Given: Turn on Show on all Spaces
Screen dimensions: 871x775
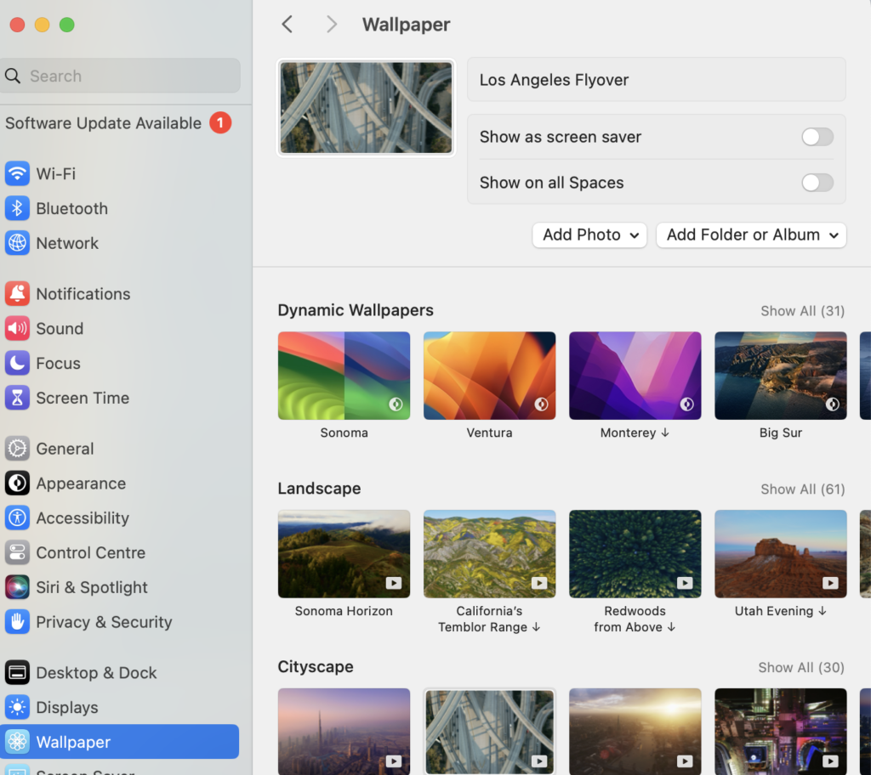Looking at the screenshot, I should [x=817, y=183].
